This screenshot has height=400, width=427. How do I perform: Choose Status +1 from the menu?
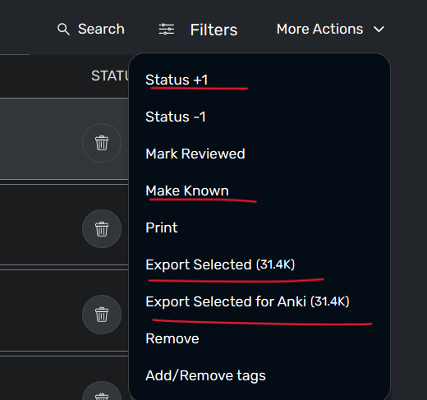click(177, 80)
